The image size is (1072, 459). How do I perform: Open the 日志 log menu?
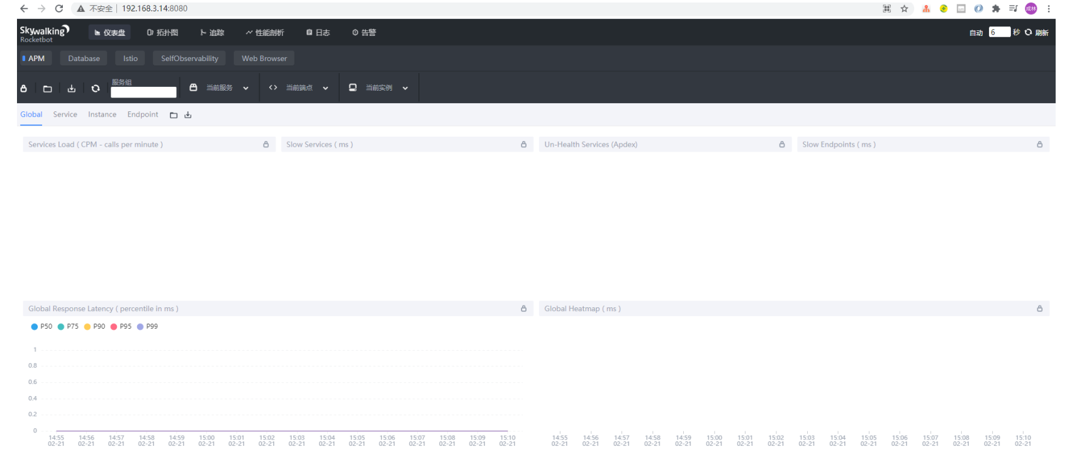318,33
